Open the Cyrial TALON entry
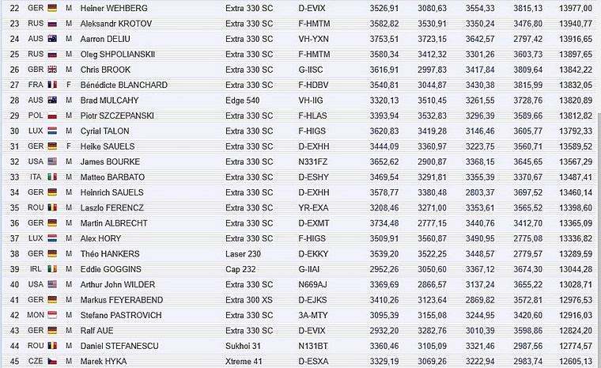Image resolution: width=601 pixels, height=368 pixels. [x=104, y=131]
